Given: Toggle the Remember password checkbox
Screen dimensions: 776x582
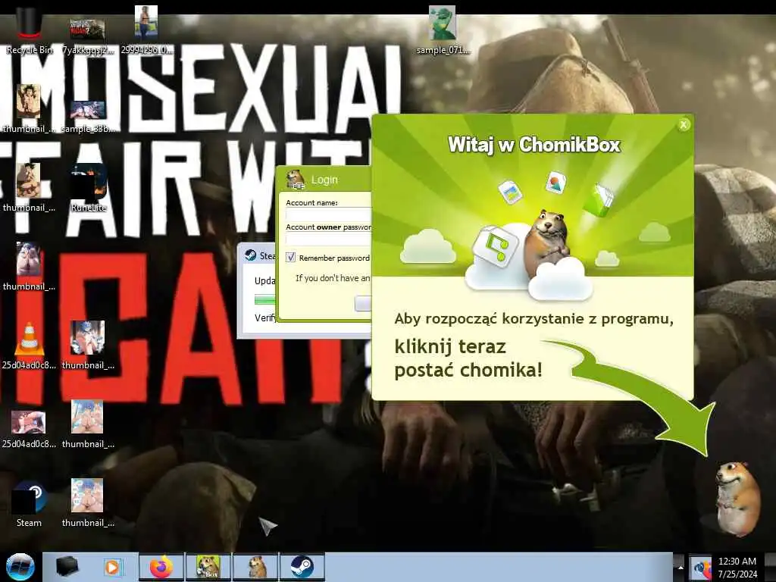Looking at the screenshot, I should pos(290,258).
